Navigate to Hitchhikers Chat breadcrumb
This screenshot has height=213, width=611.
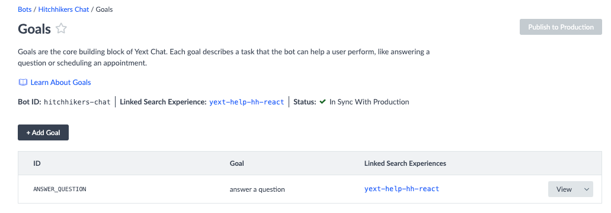pyautogui.click(x=63, y=9)
